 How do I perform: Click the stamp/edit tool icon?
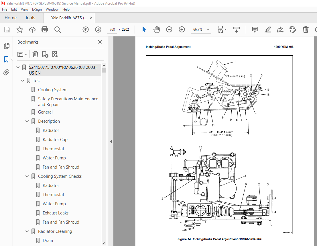[293, 30]
